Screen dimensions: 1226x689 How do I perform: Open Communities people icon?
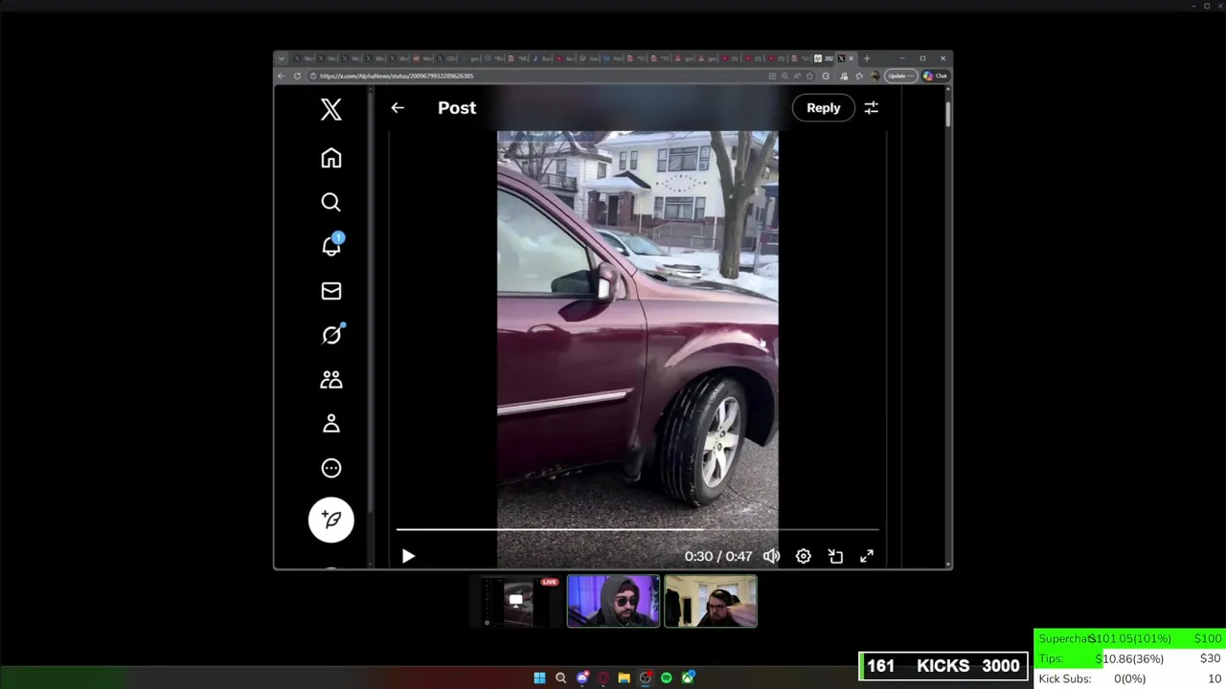(331, 380)
